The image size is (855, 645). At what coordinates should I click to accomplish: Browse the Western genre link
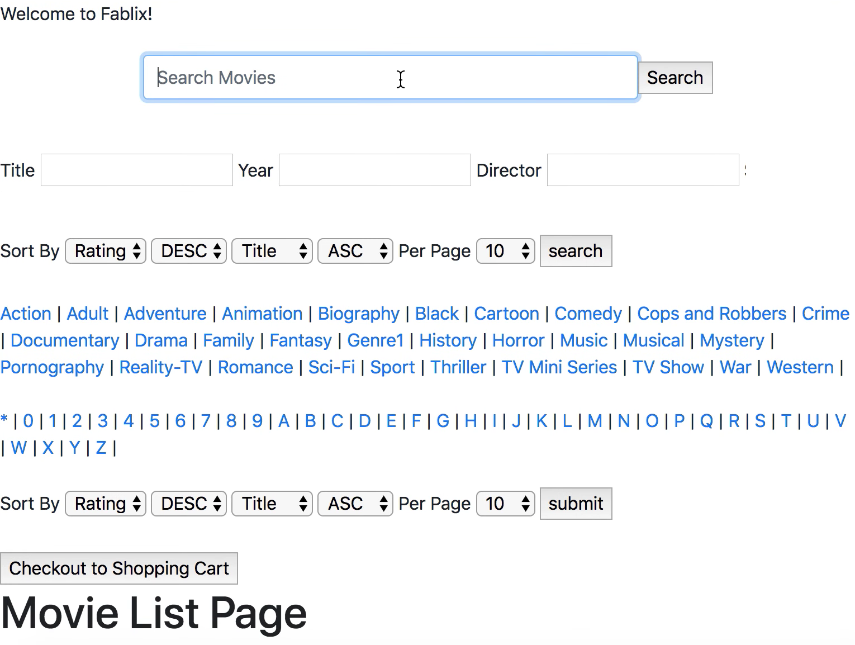[x=800, y=367]
